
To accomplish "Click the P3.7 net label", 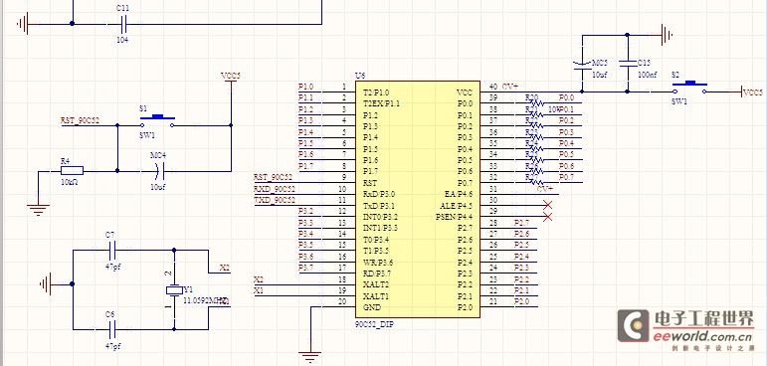I will (306, 268).
